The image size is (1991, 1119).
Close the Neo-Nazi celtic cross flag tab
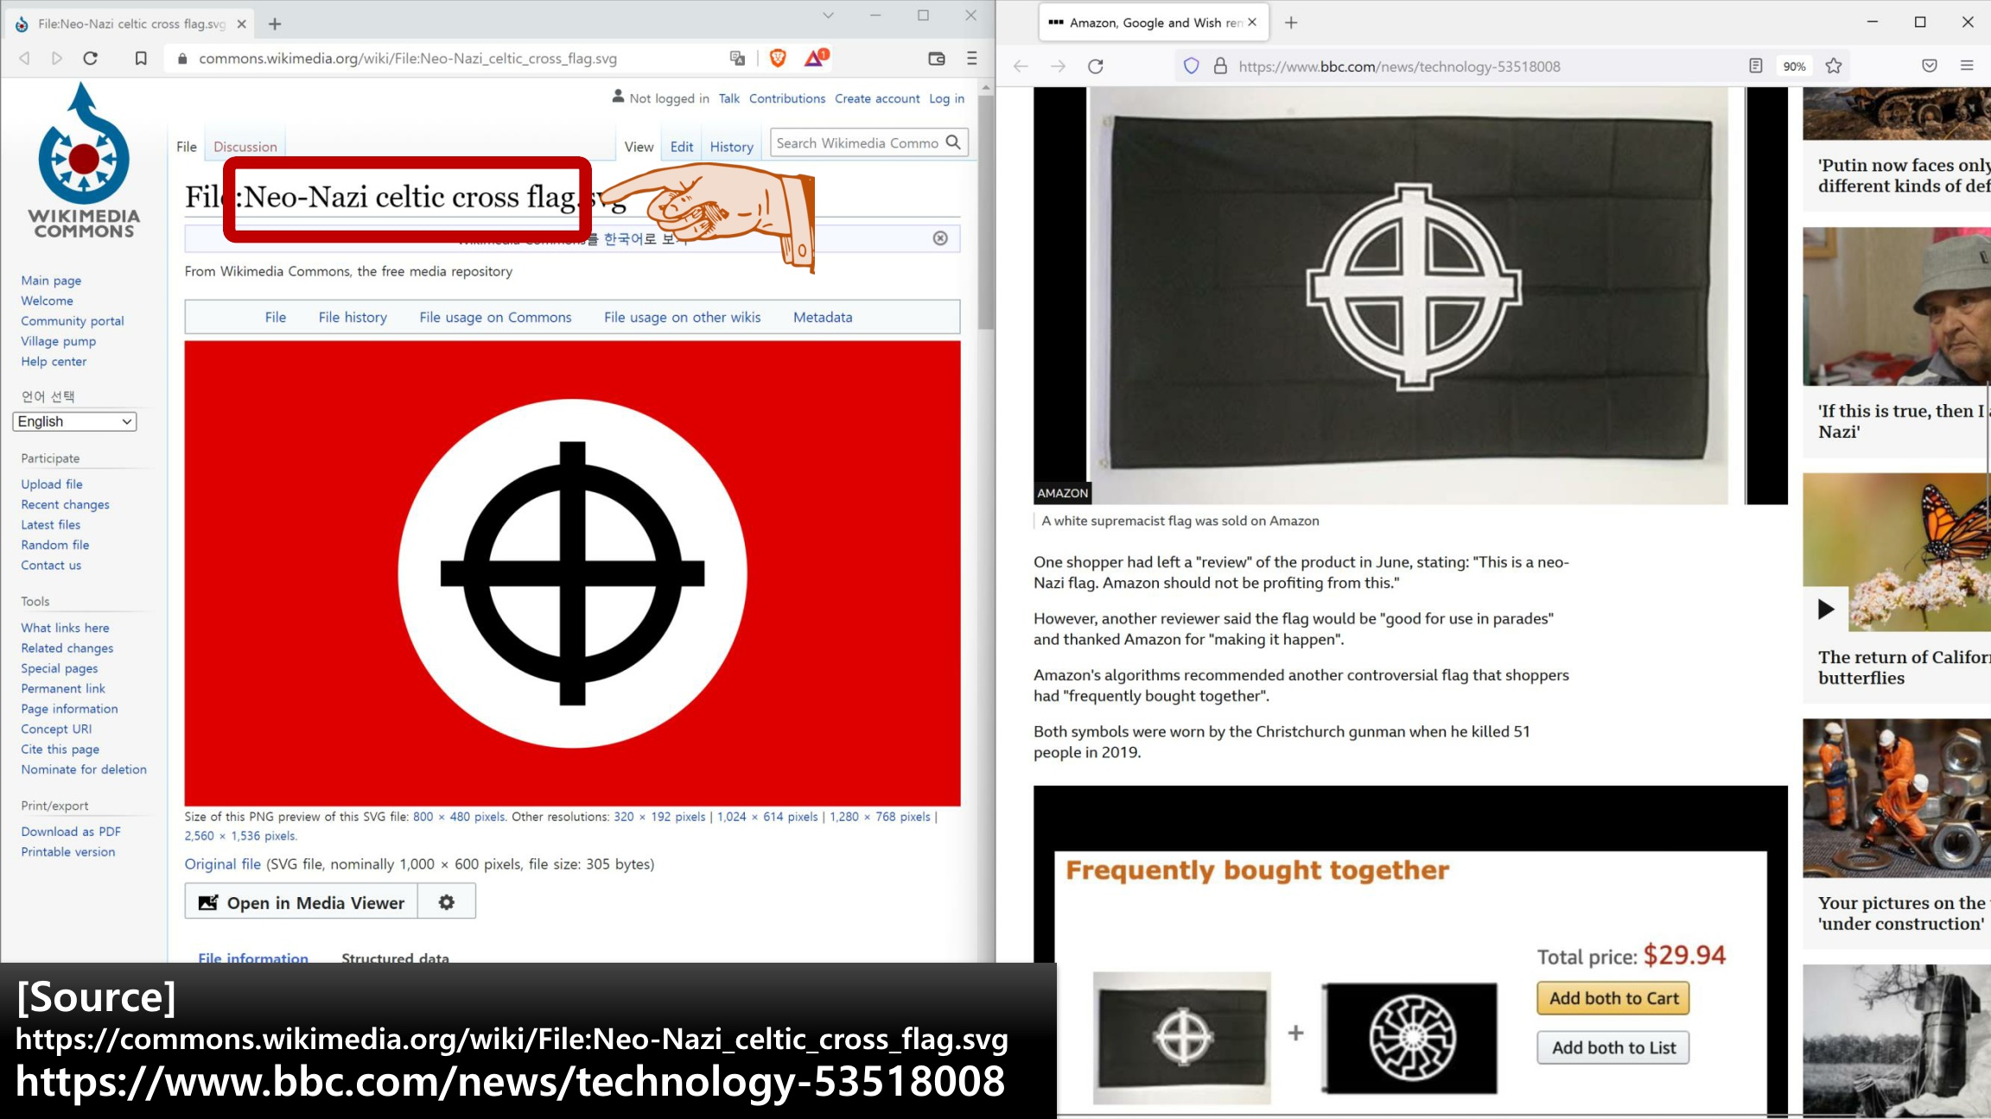pyautogui.click(x=242, y=24)
